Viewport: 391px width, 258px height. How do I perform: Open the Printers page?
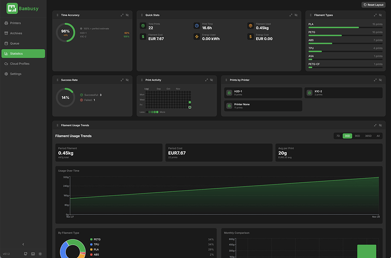pyautogui.click(x=23, y=23)
